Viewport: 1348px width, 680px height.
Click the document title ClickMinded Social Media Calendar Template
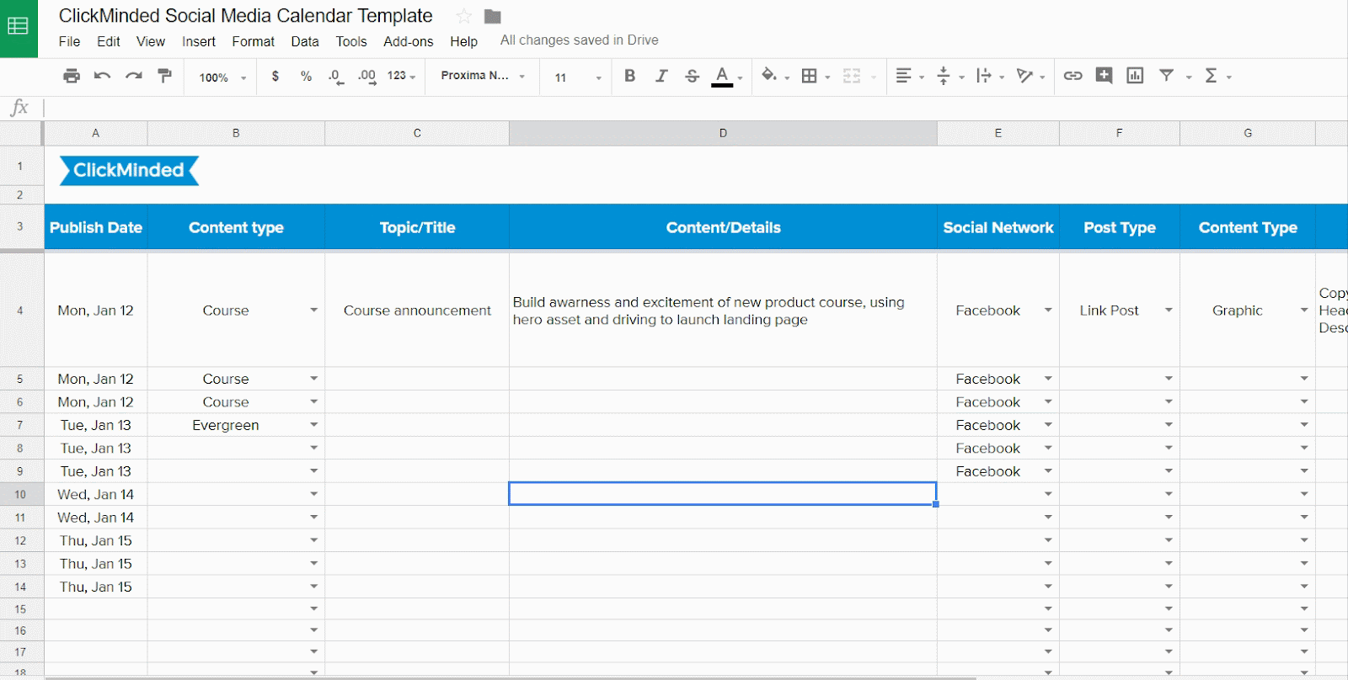[x=245, y=16]
